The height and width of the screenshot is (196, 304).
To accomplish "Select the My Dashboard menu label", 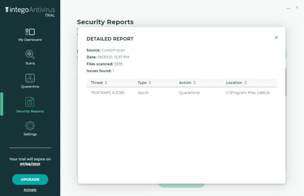I will pos(30,40).
